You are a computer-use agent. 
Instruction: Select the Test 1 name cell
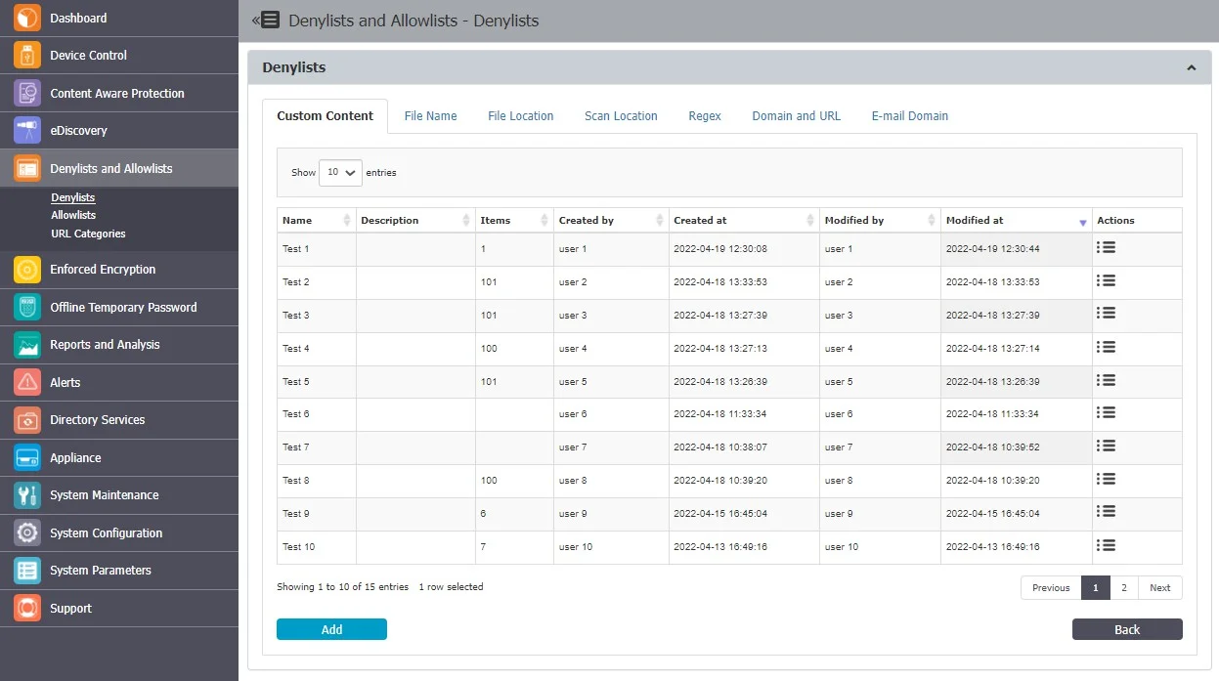click(316, 249)
